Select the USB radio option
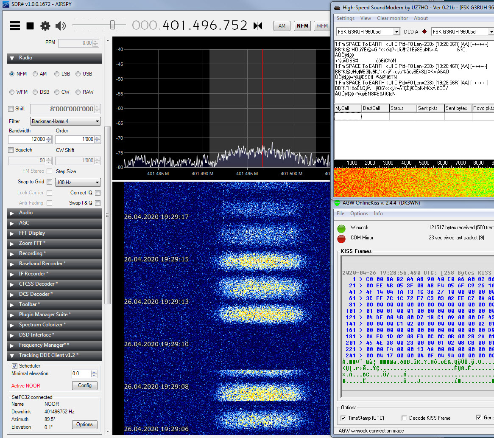 click(78, 74)
